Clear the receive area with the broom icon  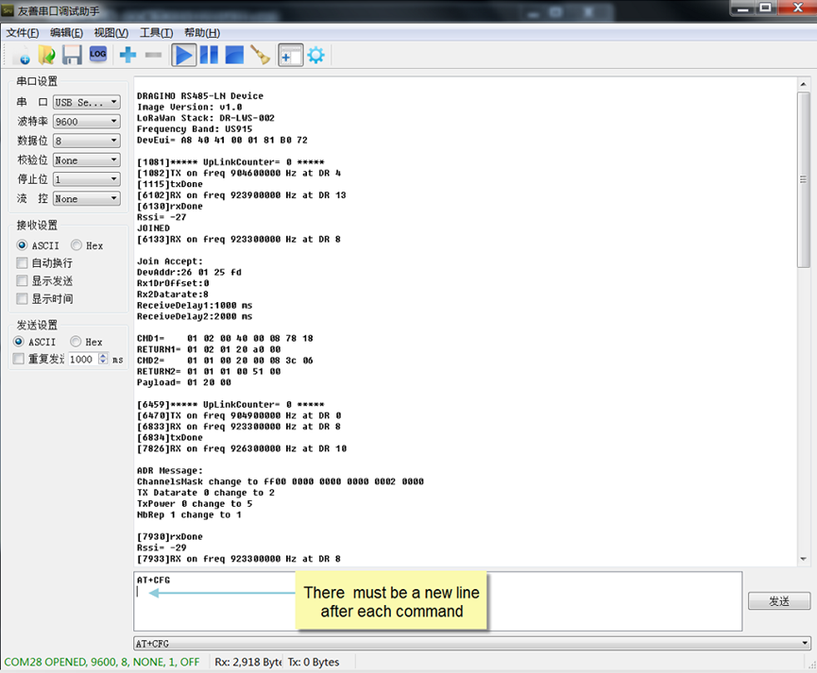coord(260,55)
